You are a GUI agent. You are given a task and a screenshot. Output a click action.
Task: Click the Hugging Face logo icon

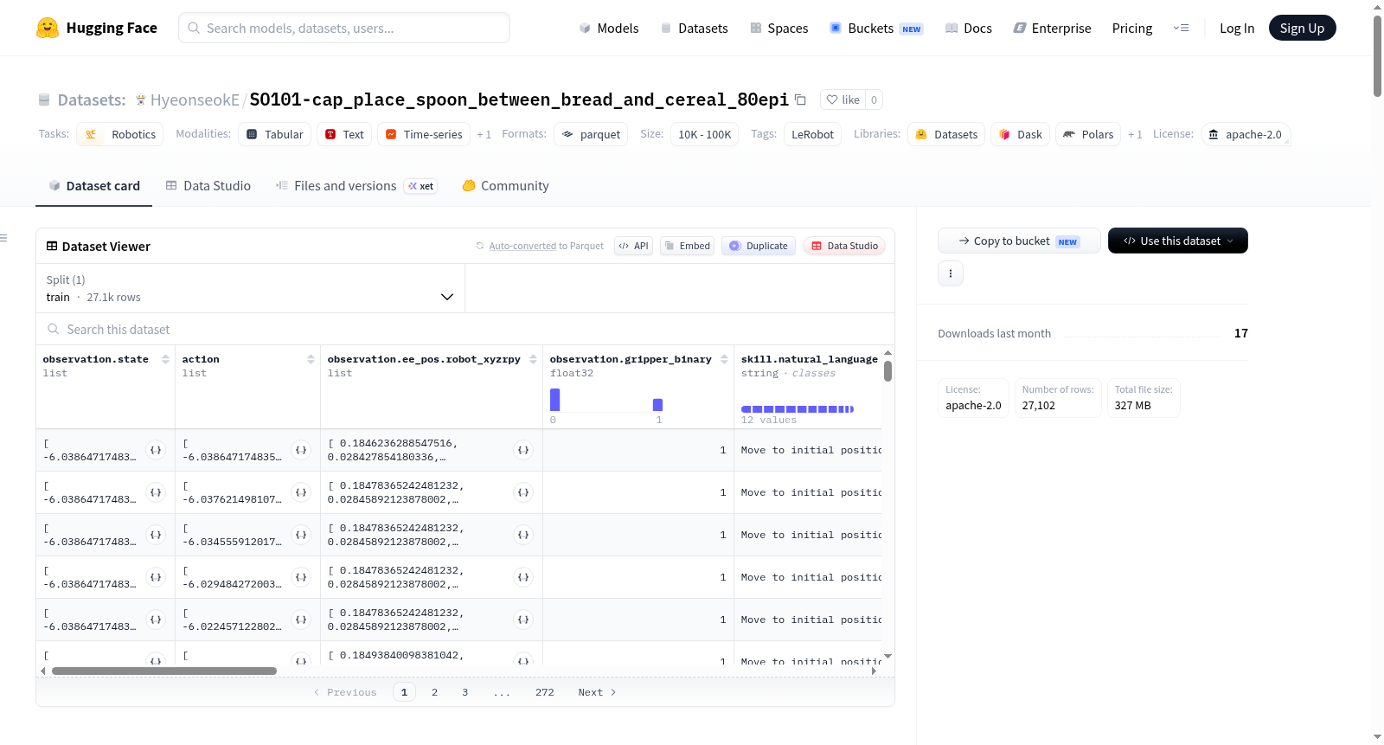(x=48, y=28)
